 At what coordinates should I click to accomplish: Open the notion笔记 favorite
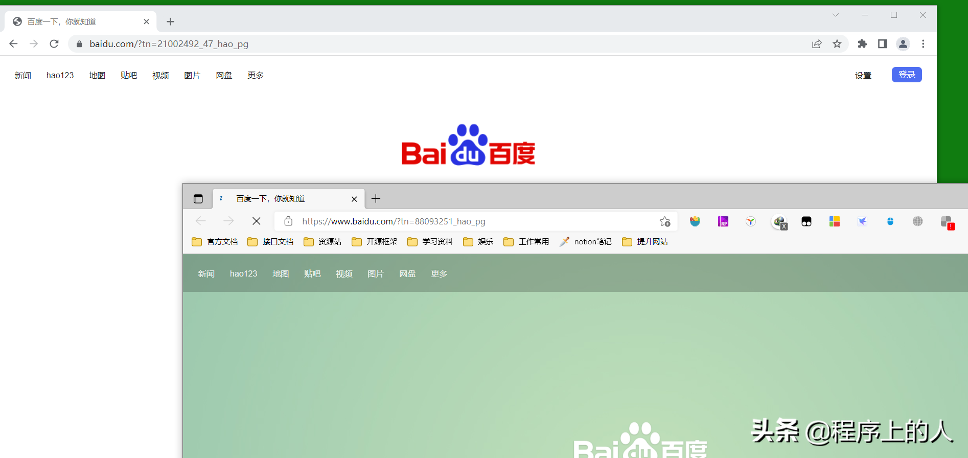tap(586, 242)
